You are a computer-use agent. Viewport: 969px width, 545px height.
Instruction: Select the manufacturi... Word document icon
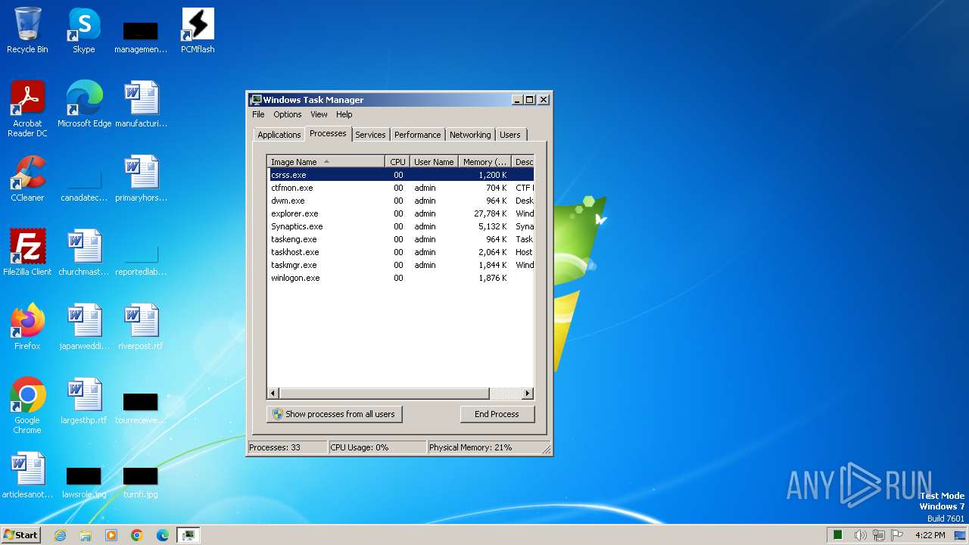coord(141,104)
